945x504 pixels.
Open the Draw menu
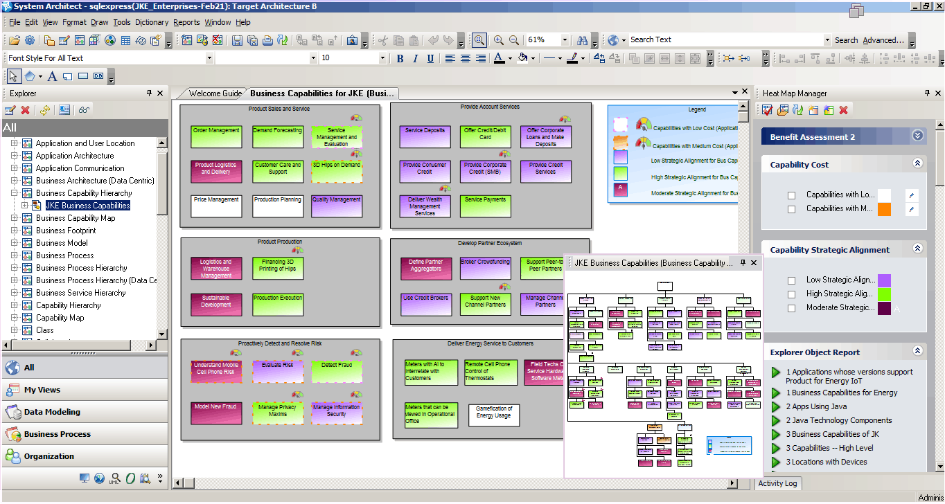point(100,22)
